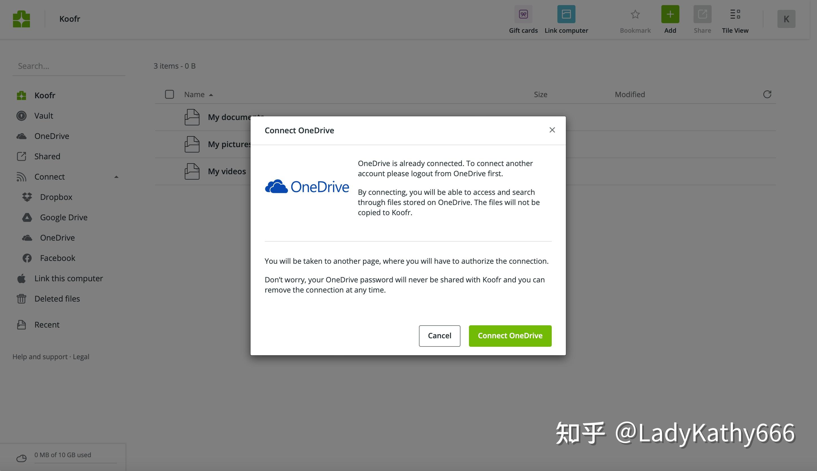Switch to Tile View
Image resolution: width=817 pixels, height=471 pixels.
pos(735,14)
